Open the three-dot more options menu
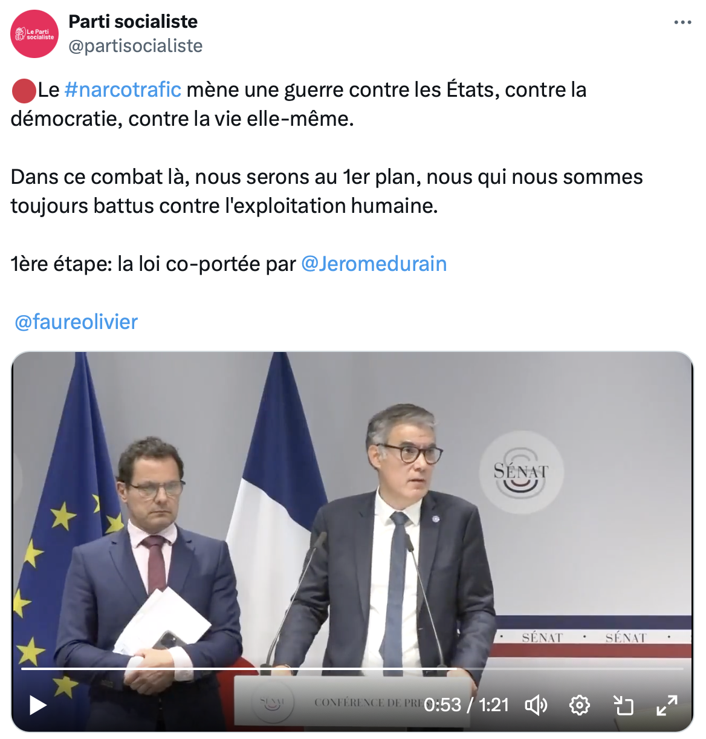The width and height of the screenshot is (706, 739). point(682,22)
